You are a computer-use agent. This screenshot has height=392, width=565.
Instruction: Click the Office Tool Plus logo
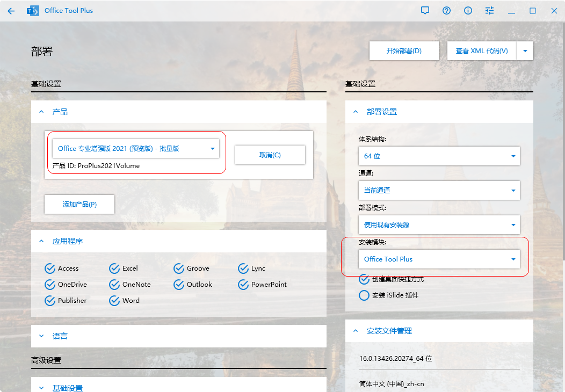33,11
